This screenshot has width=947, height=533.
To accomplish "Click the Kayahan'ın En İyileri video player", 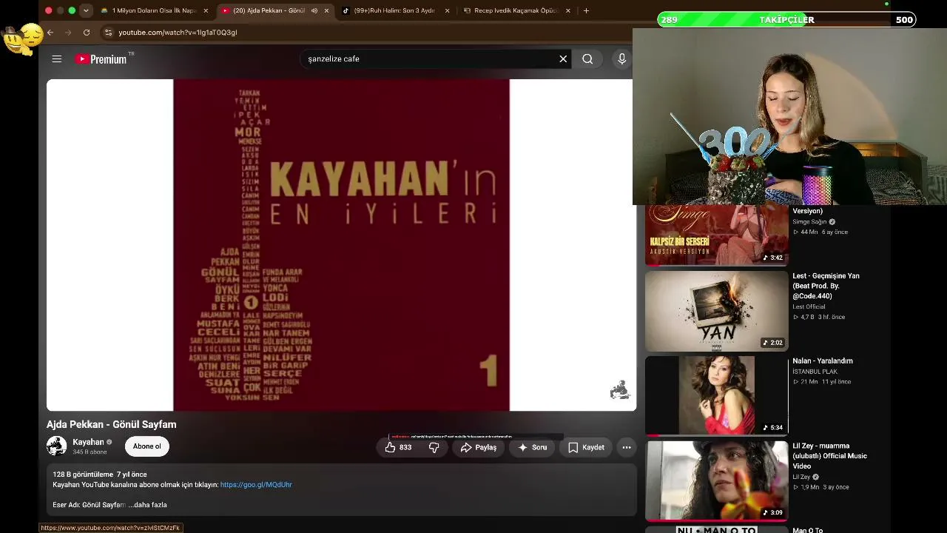I will 341,245.
